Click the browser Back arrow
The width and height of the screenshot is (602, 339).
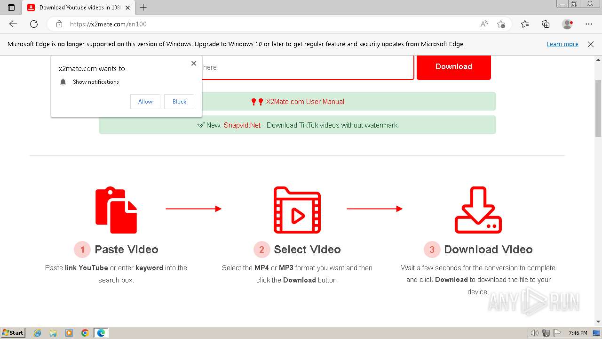(x=13, y=24)
